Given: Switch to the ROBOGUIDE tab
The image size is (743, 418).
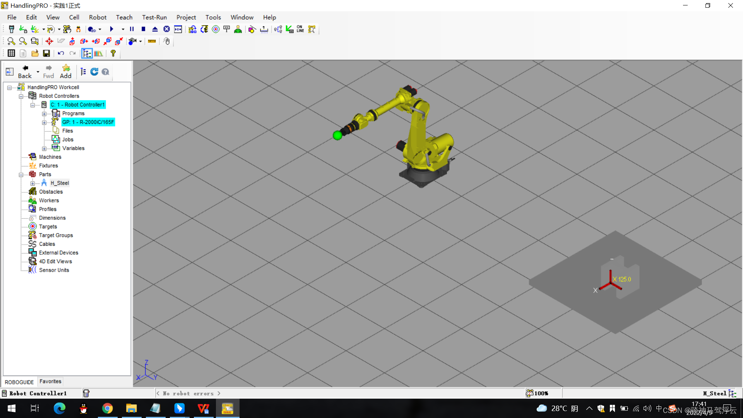Looking at the screenshot, I should 19,382.
